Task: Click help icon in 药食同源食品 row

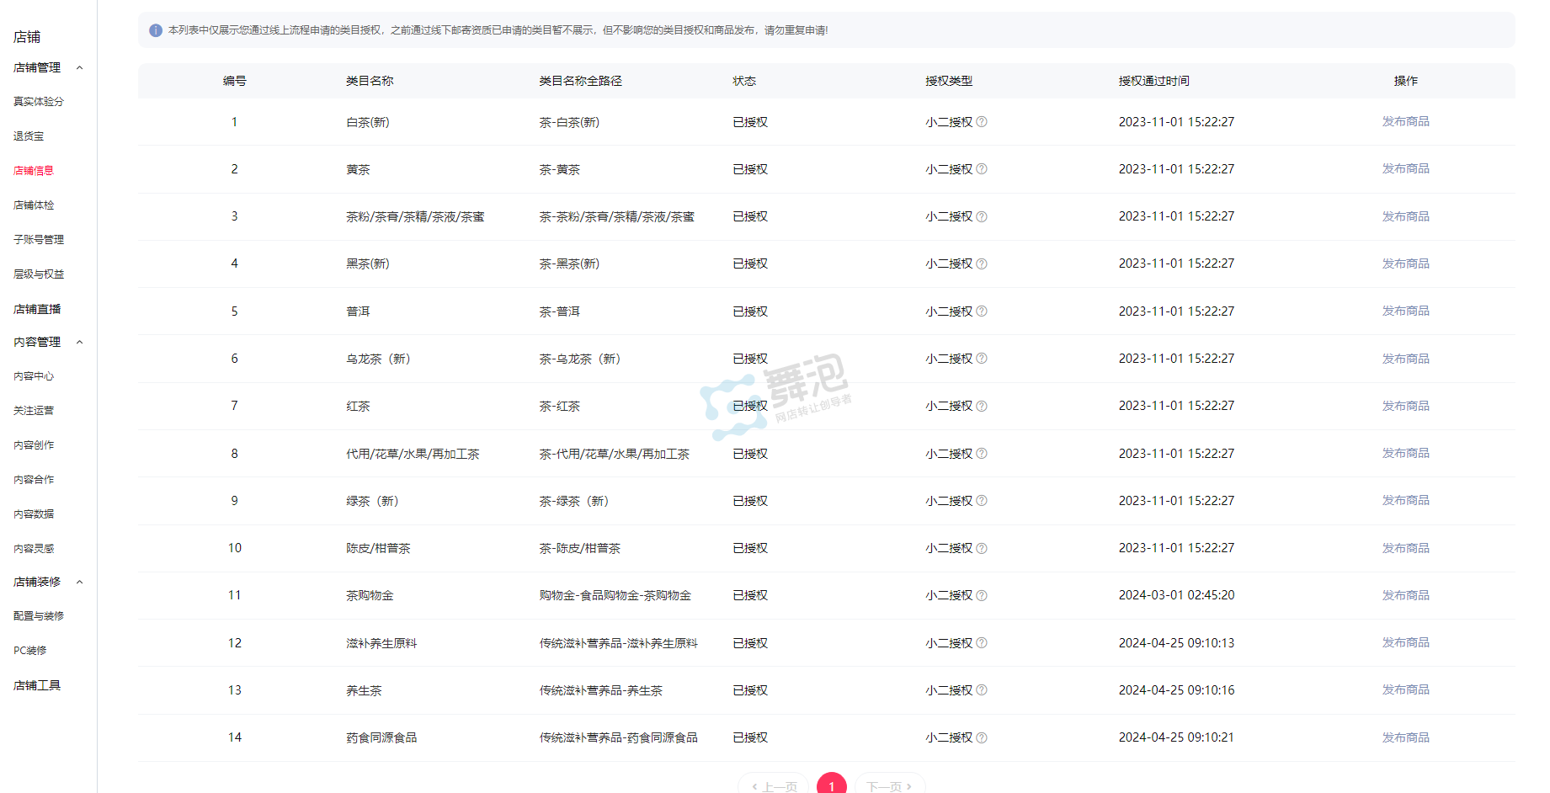Action: point(982,737)
